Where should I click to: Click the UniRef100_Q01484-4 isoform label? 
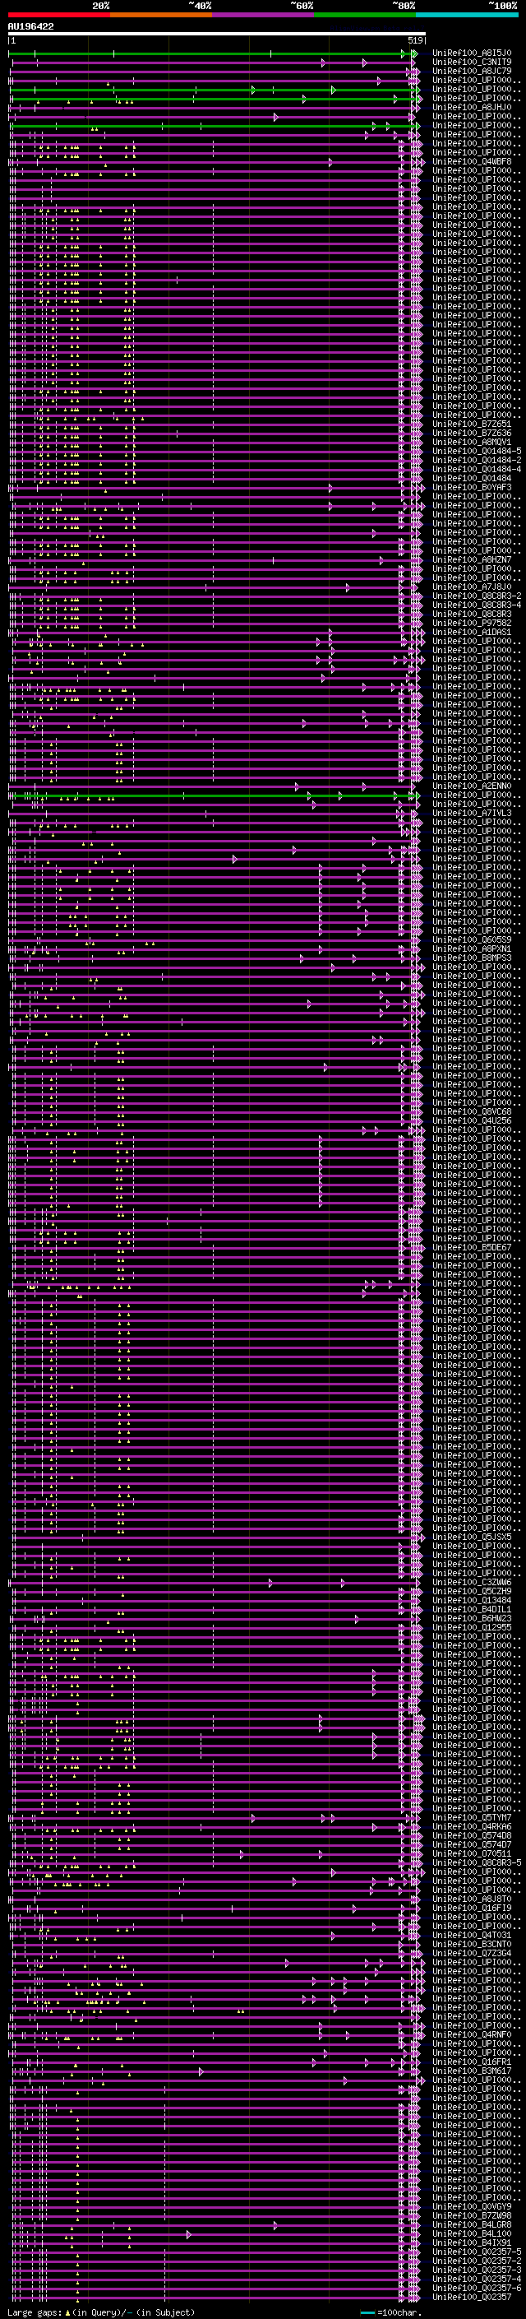point(477,469)
